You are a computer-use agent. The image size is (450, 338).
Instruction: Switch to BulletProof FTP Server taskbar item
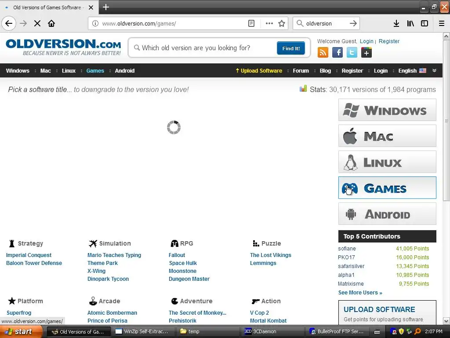pos(337,331)
